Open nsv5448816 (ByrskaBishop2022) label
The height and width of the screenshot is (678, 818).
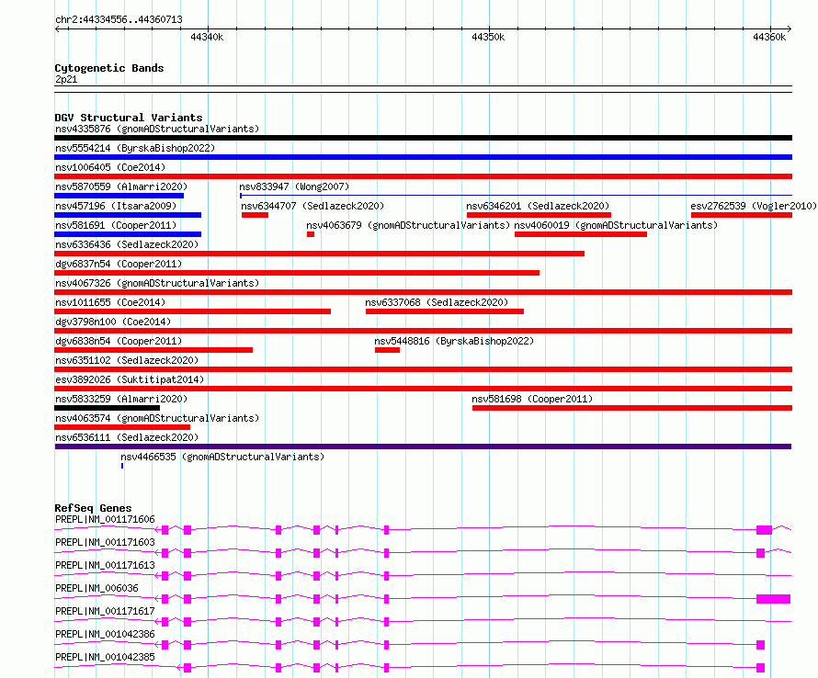(454, 341)
